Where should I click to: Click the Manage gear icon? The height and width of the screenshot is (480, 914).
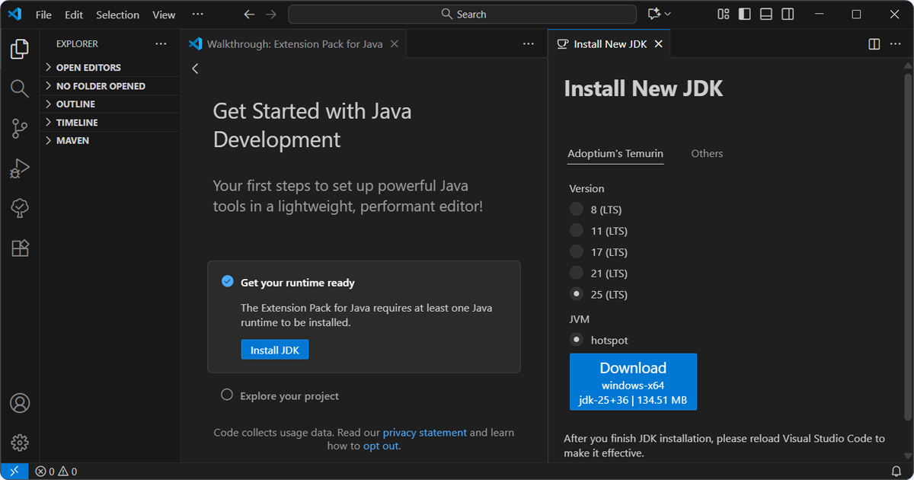[20, 443]
